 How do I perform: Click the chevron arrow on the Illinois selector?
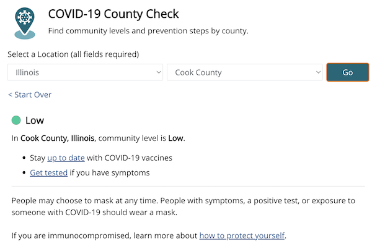tap(159, 72)
